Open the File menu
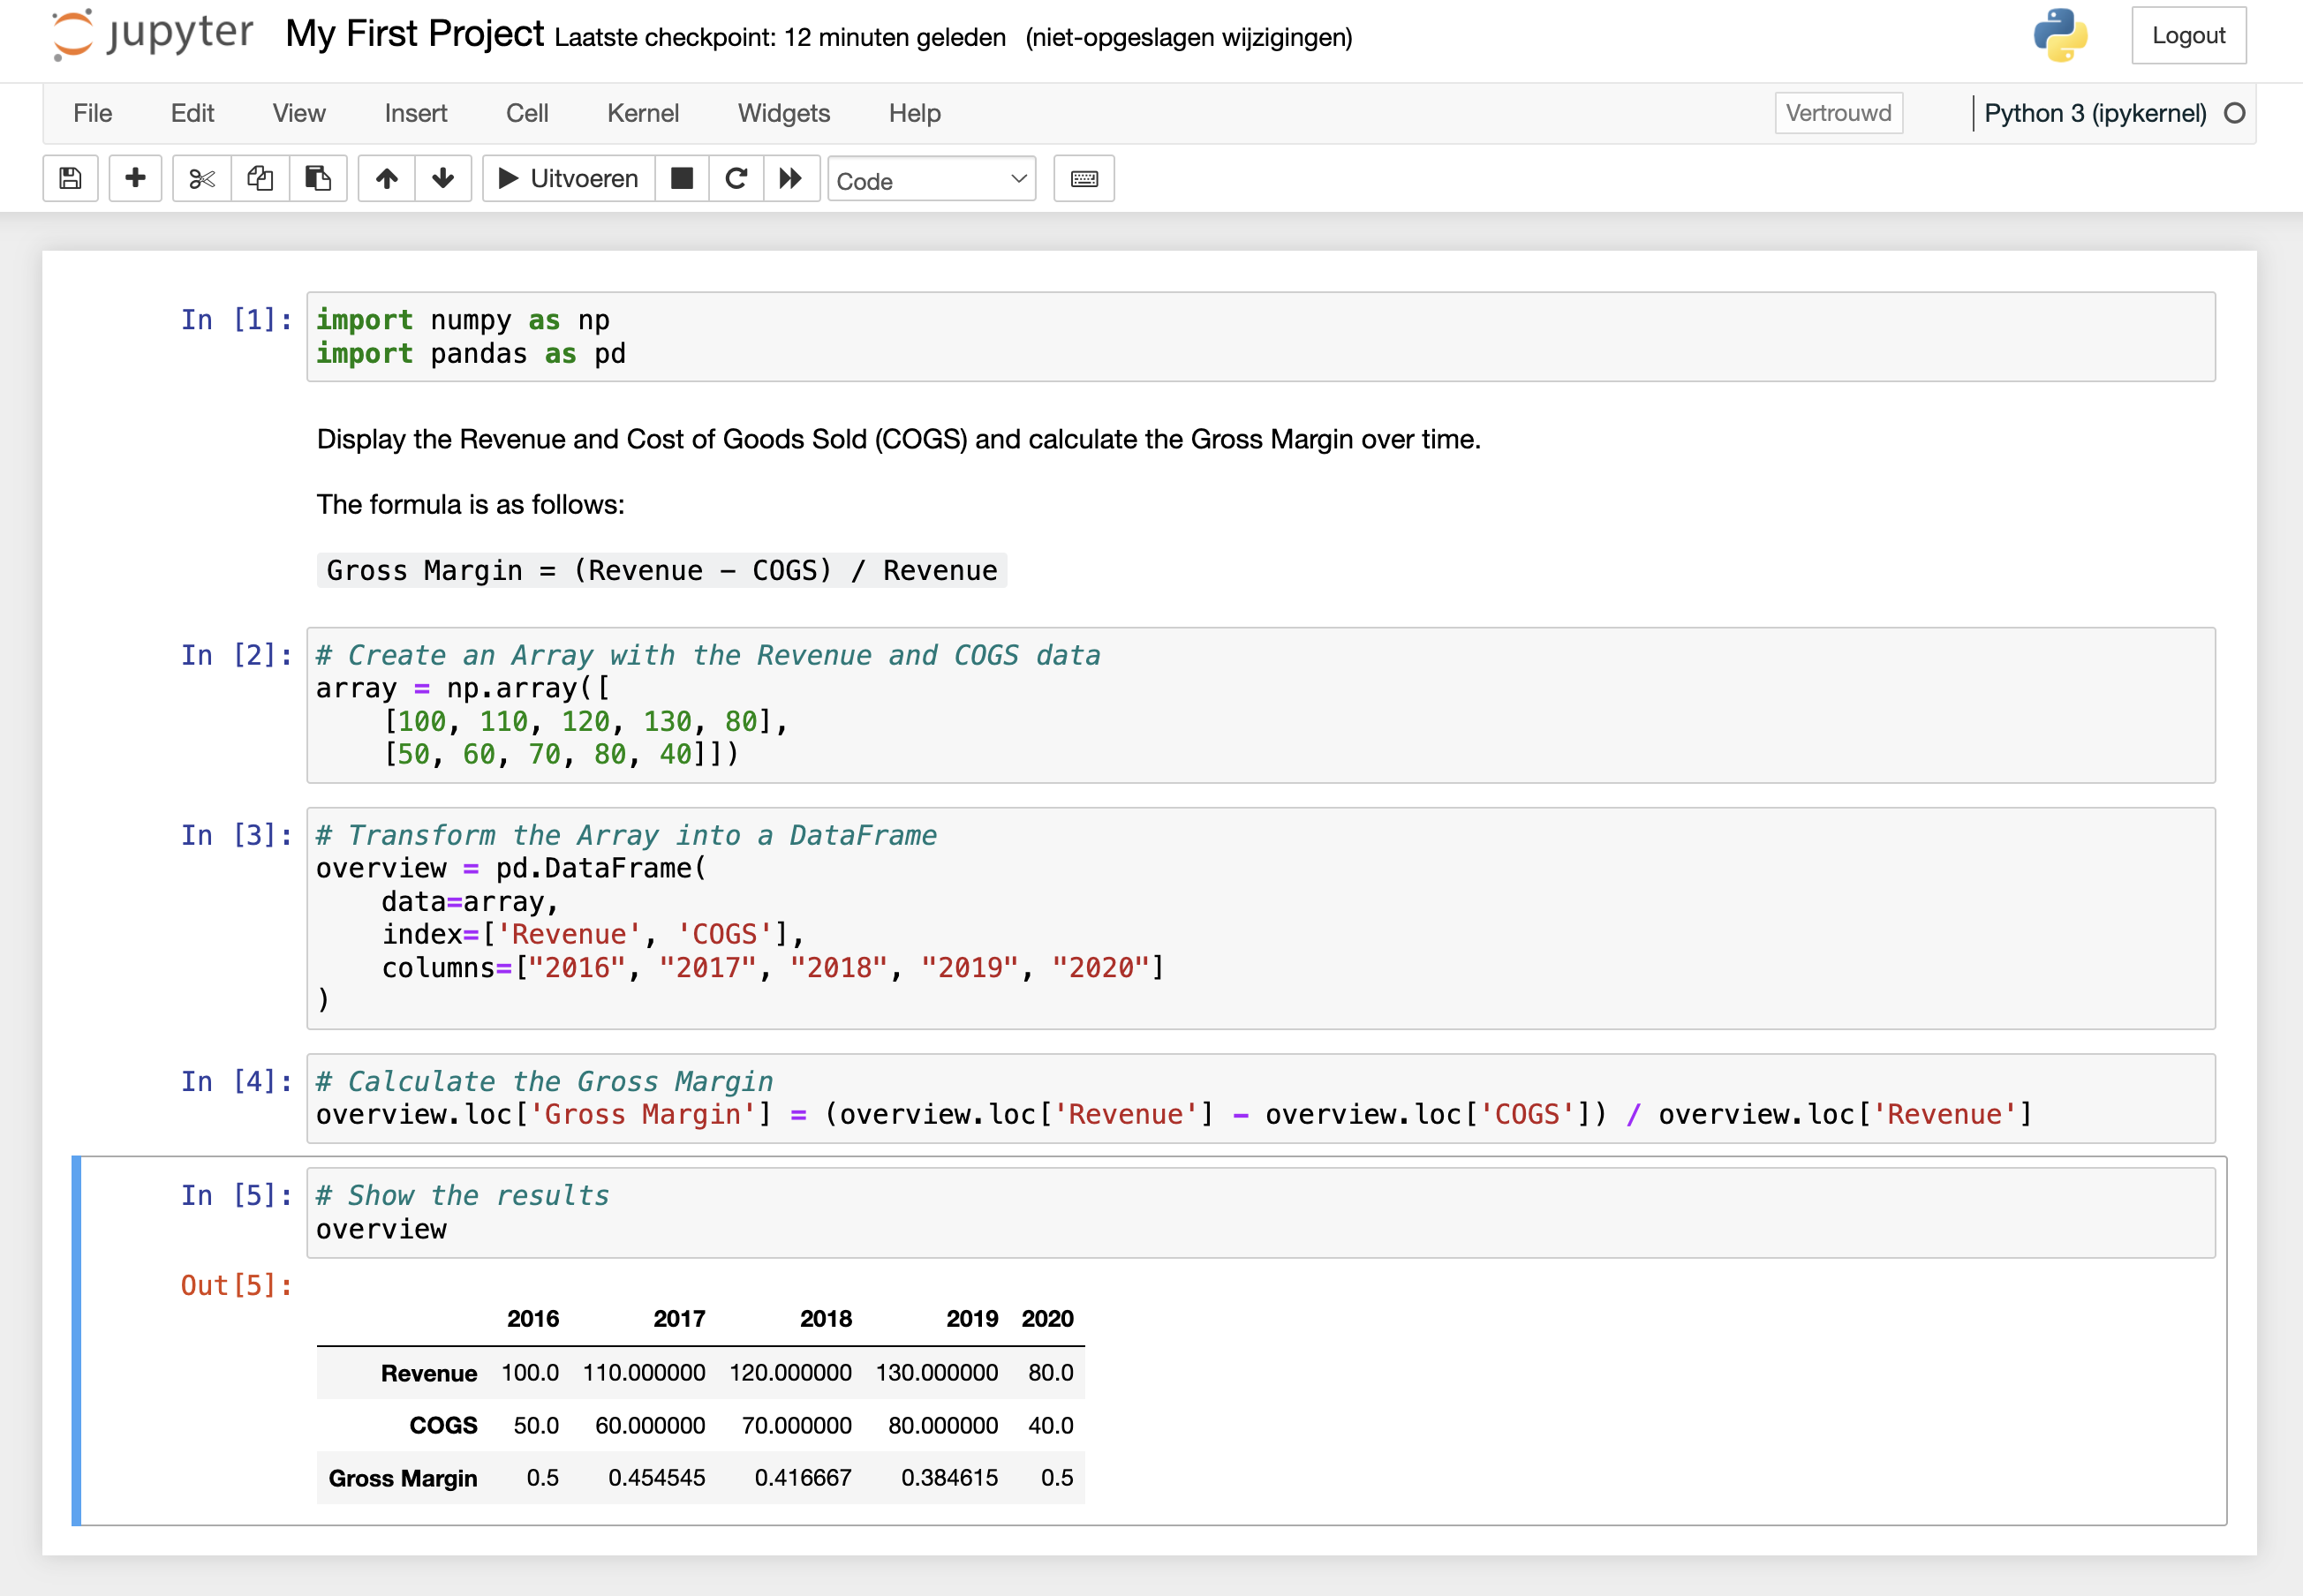 point(92,113)
